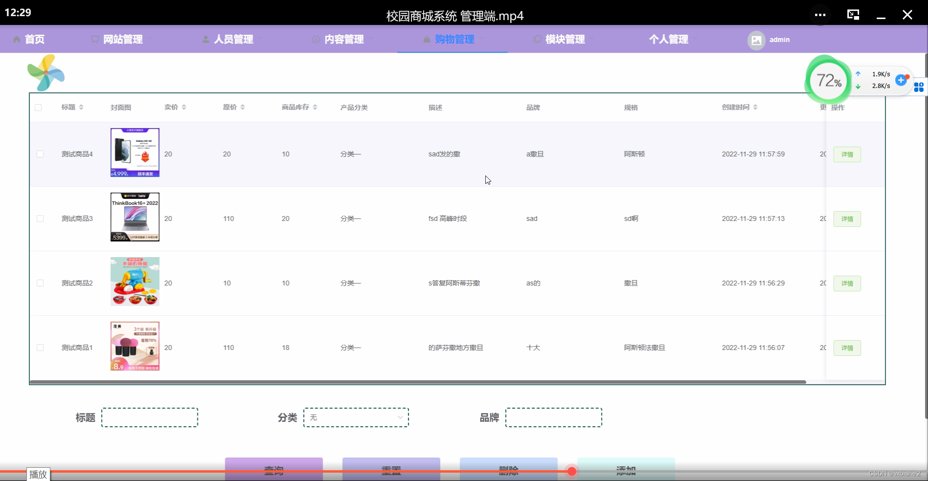
Task: Check the checkbox for 测试商品4
Action: coord(40,154)
